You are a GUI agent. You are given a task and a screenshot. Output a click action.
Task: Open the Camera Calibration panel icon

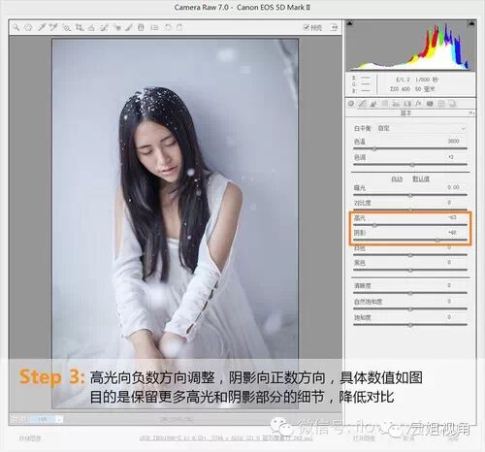click(430, 104)
